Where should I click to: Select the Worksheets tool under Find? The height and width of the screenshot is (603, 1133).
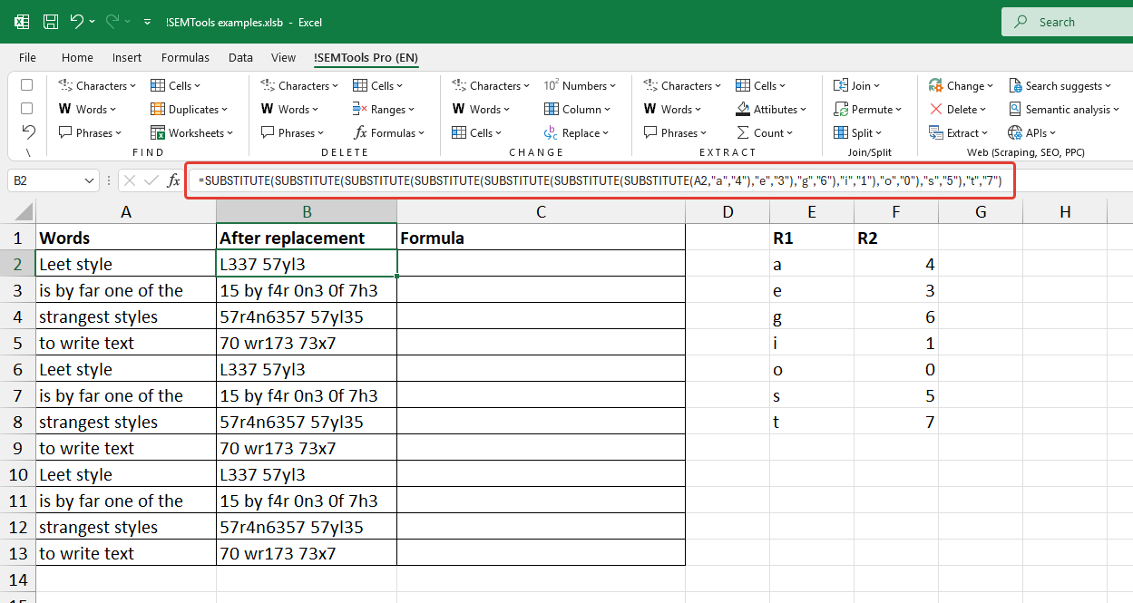point(191,131)
